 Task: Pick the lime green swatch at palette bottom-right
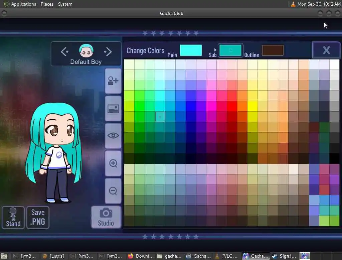point(324,221)
